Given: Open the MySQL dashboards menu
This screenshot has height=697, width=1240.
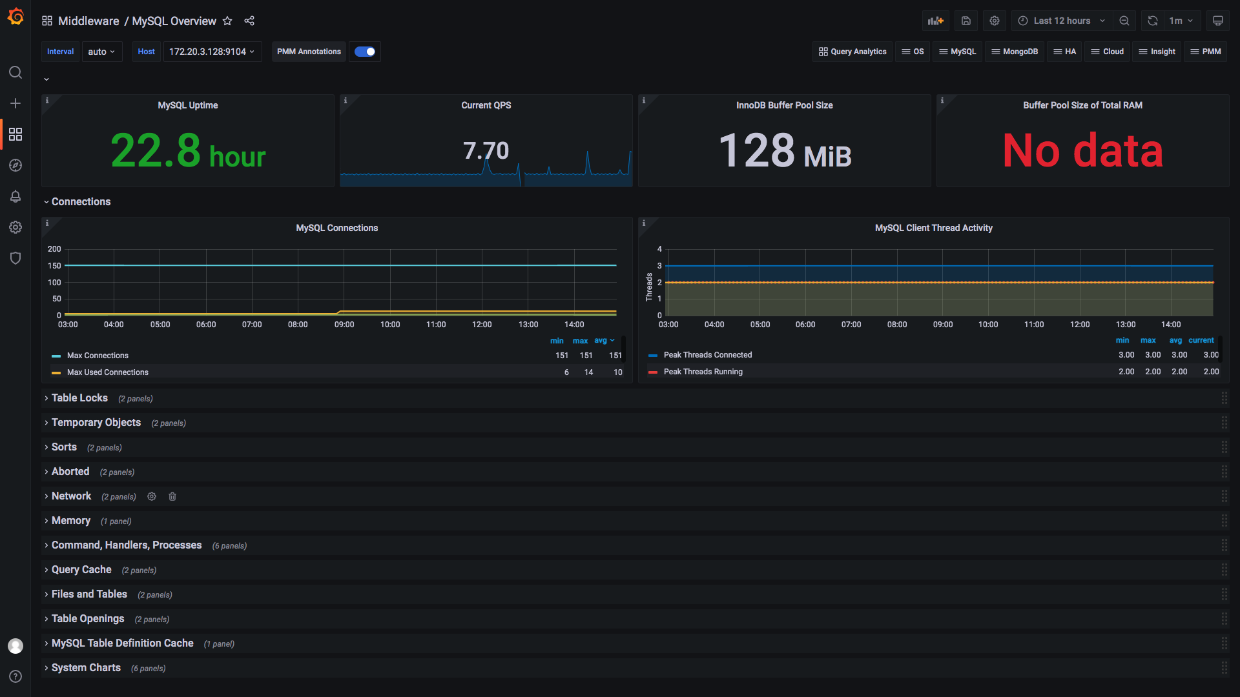Looking at the screenshot, I should tap(957, 52).
